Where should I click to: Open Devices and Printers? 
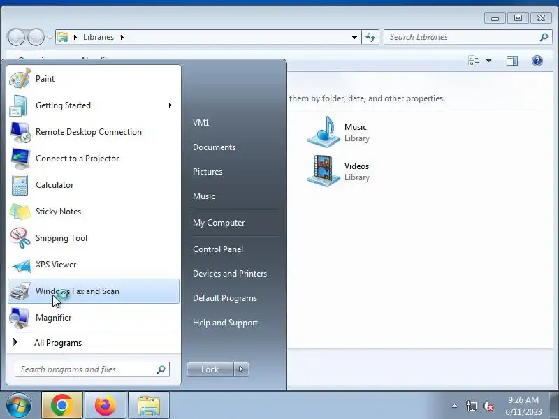click(230, 274)
